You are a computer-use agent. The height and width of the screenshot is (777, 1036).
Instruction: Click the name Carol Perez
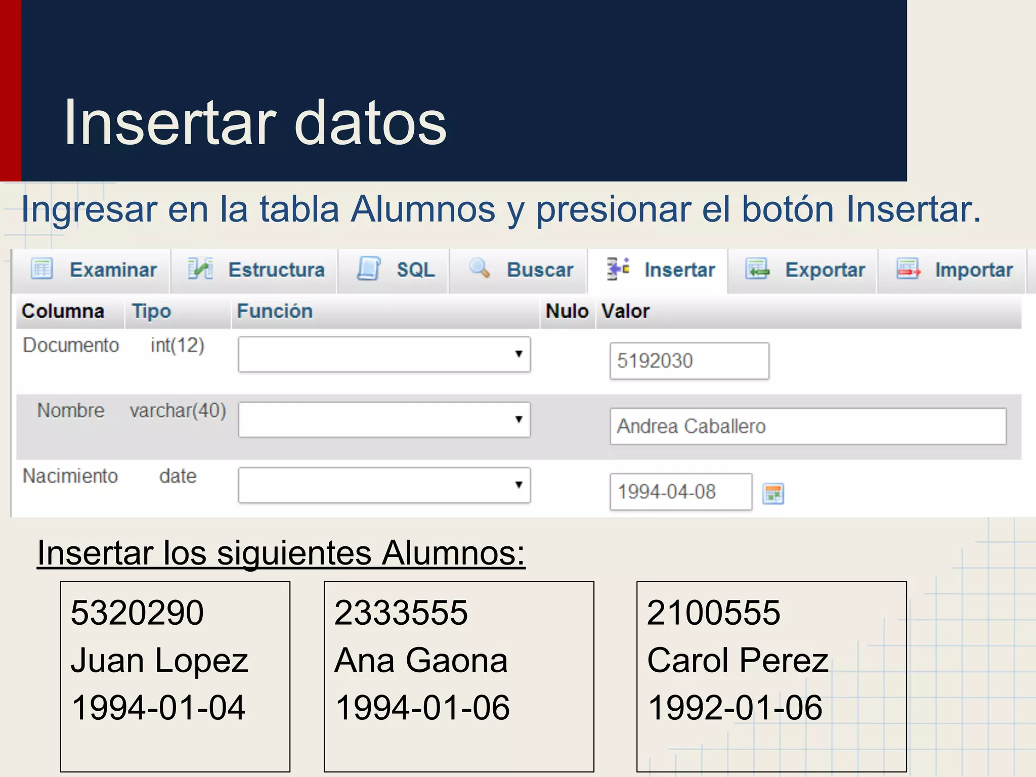pos(738,660)
